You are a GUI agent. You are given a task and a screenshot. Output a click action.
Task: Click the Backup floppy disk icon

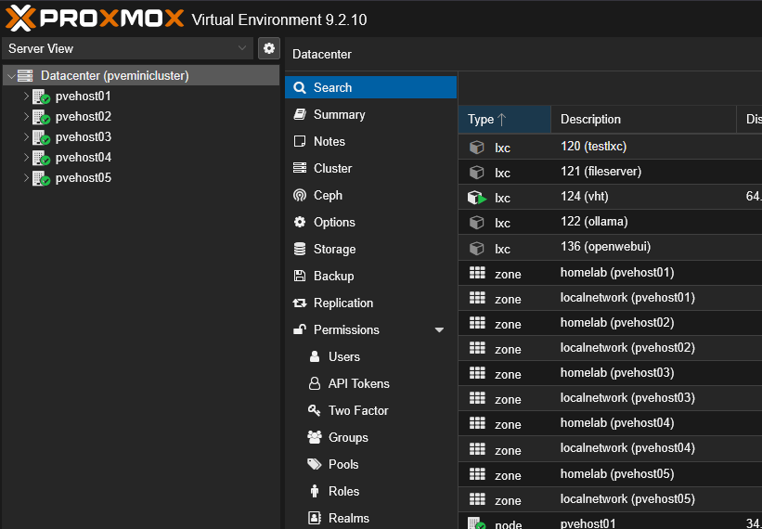point(300,276)
